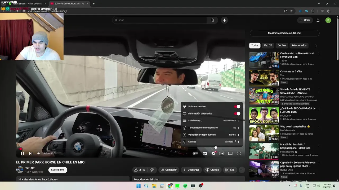Screen dimensions: 339x190
Task: Open the Mambinho Brasileño video
Action: point(264,151)
